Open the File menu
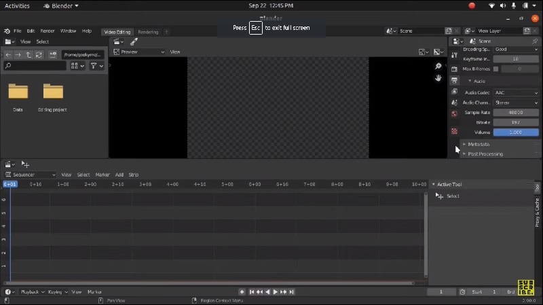This screenshot has width=543, height=305. pos(18,31)
